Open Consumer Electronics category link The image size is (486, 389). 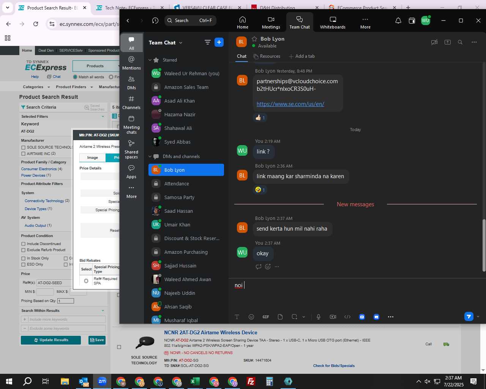(x=39, y=169)
